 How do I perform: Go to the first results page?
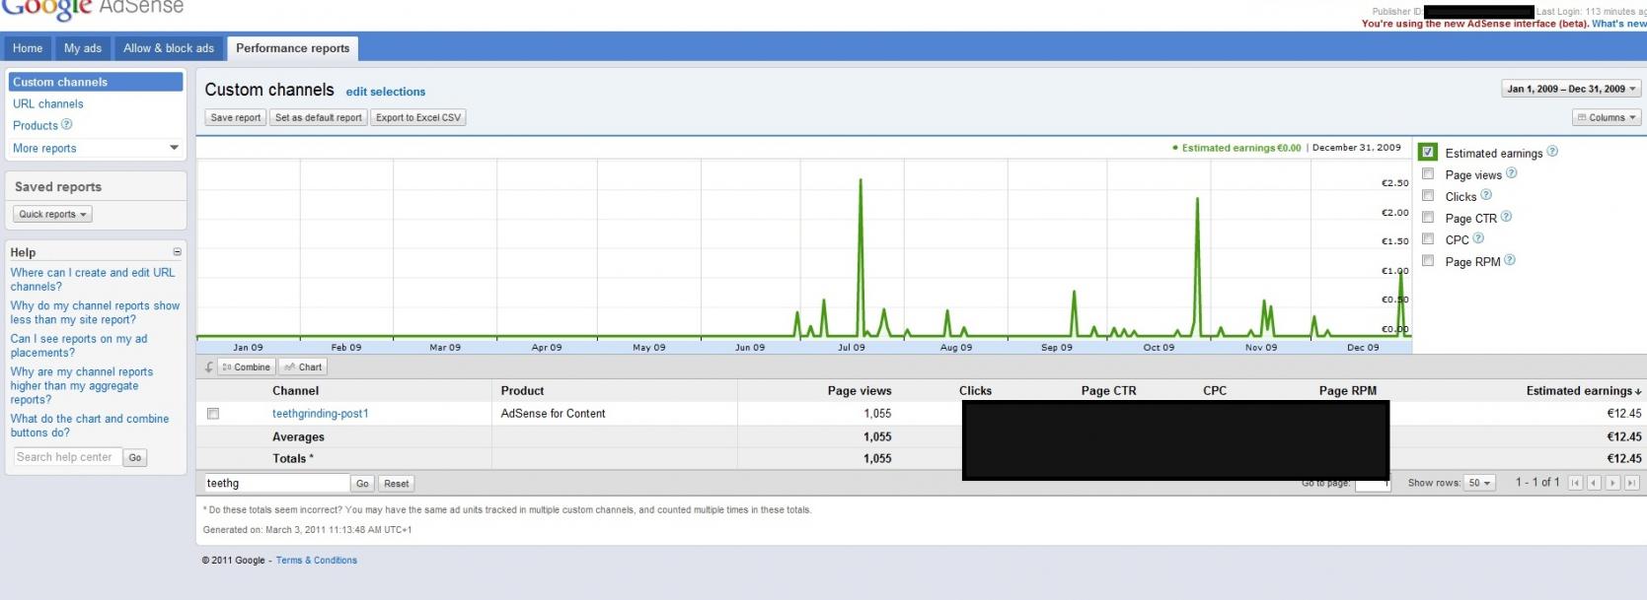1575,483
